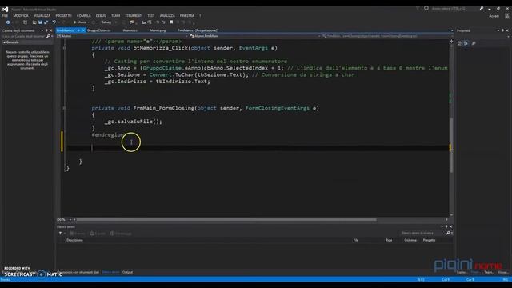
Task: Open the FILE menu
Action: (6, 16)
